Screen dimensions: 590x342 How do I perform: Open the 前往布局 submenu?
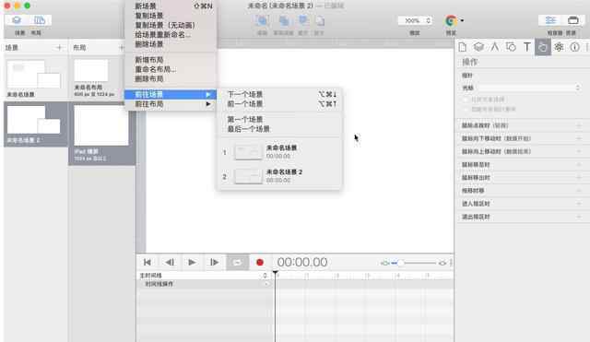pyautogui.click(x=171, y=104)
